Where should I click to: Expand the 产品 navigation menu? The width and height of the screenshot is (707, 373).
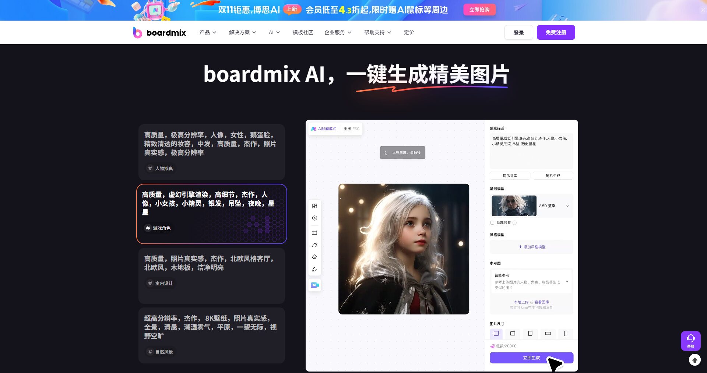[x=208, y=32]
